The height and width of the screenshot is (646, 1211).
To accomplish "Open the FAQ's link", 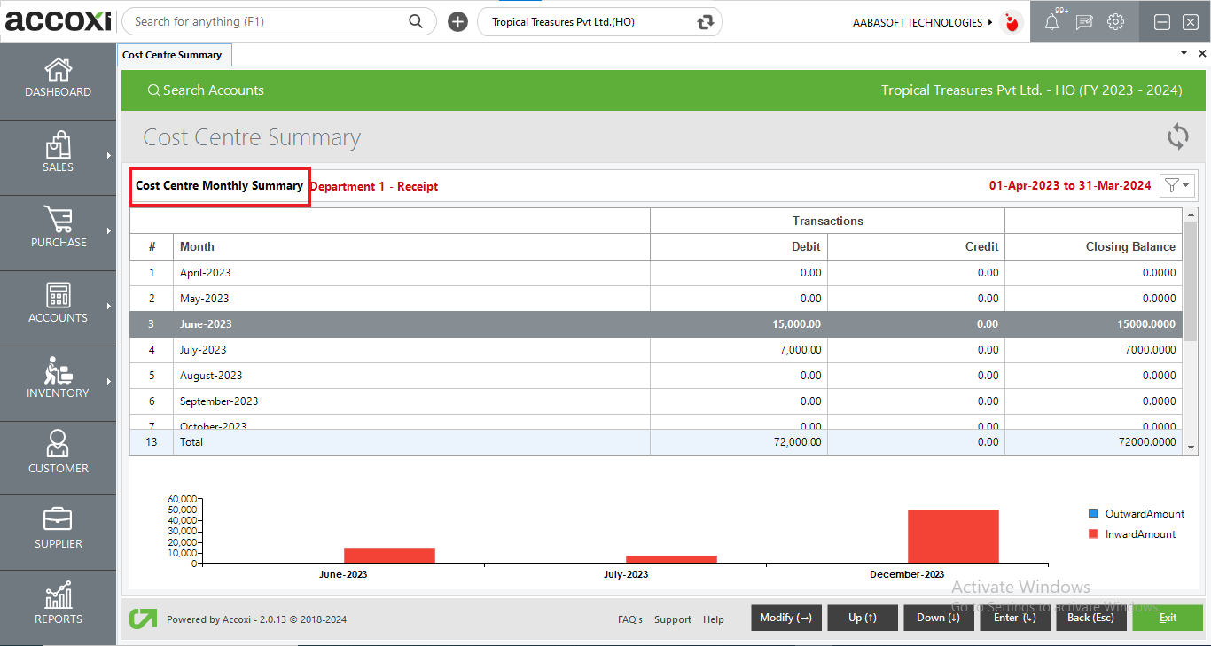I will (629, 619).
